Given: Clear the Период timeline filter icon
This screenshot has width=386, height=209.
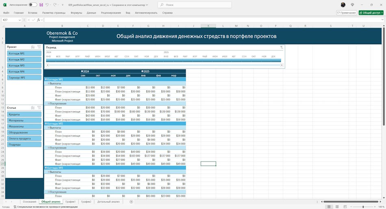Looking at the screenshot, I should (x=282, y=47).
